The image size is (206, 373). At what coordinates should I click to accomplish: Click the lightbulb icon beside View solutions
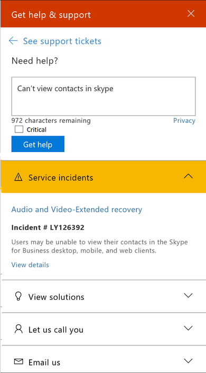(18, 296)
